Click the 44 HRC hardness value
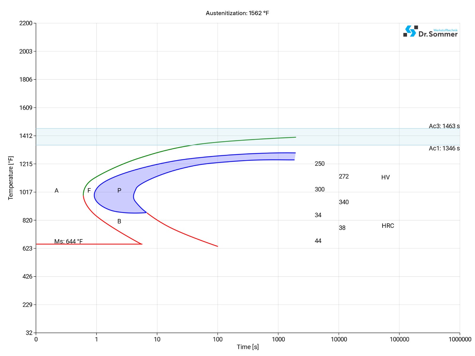Screen dimensions: 475x356 (318, 241)
